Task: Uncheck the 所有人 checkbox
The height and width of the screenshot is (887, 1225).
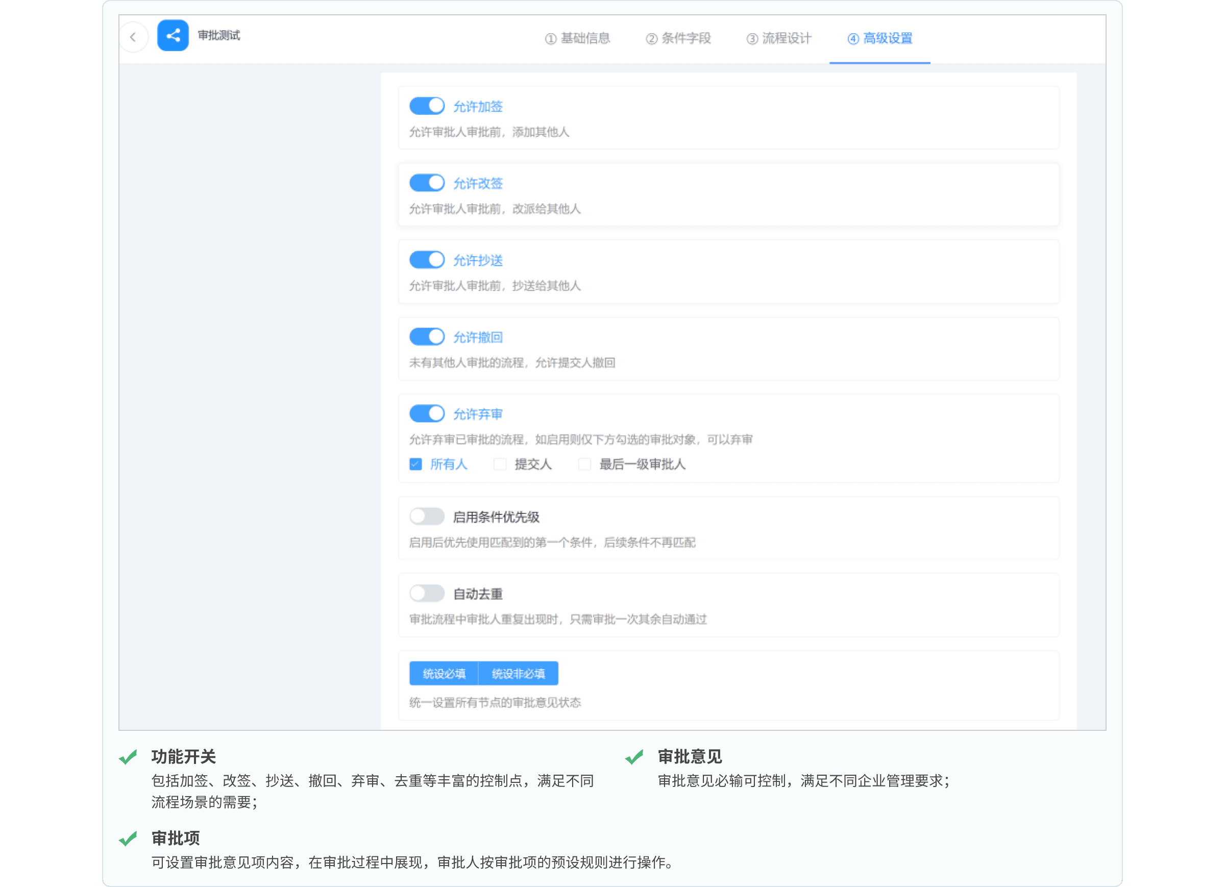Action: (415, 464)
